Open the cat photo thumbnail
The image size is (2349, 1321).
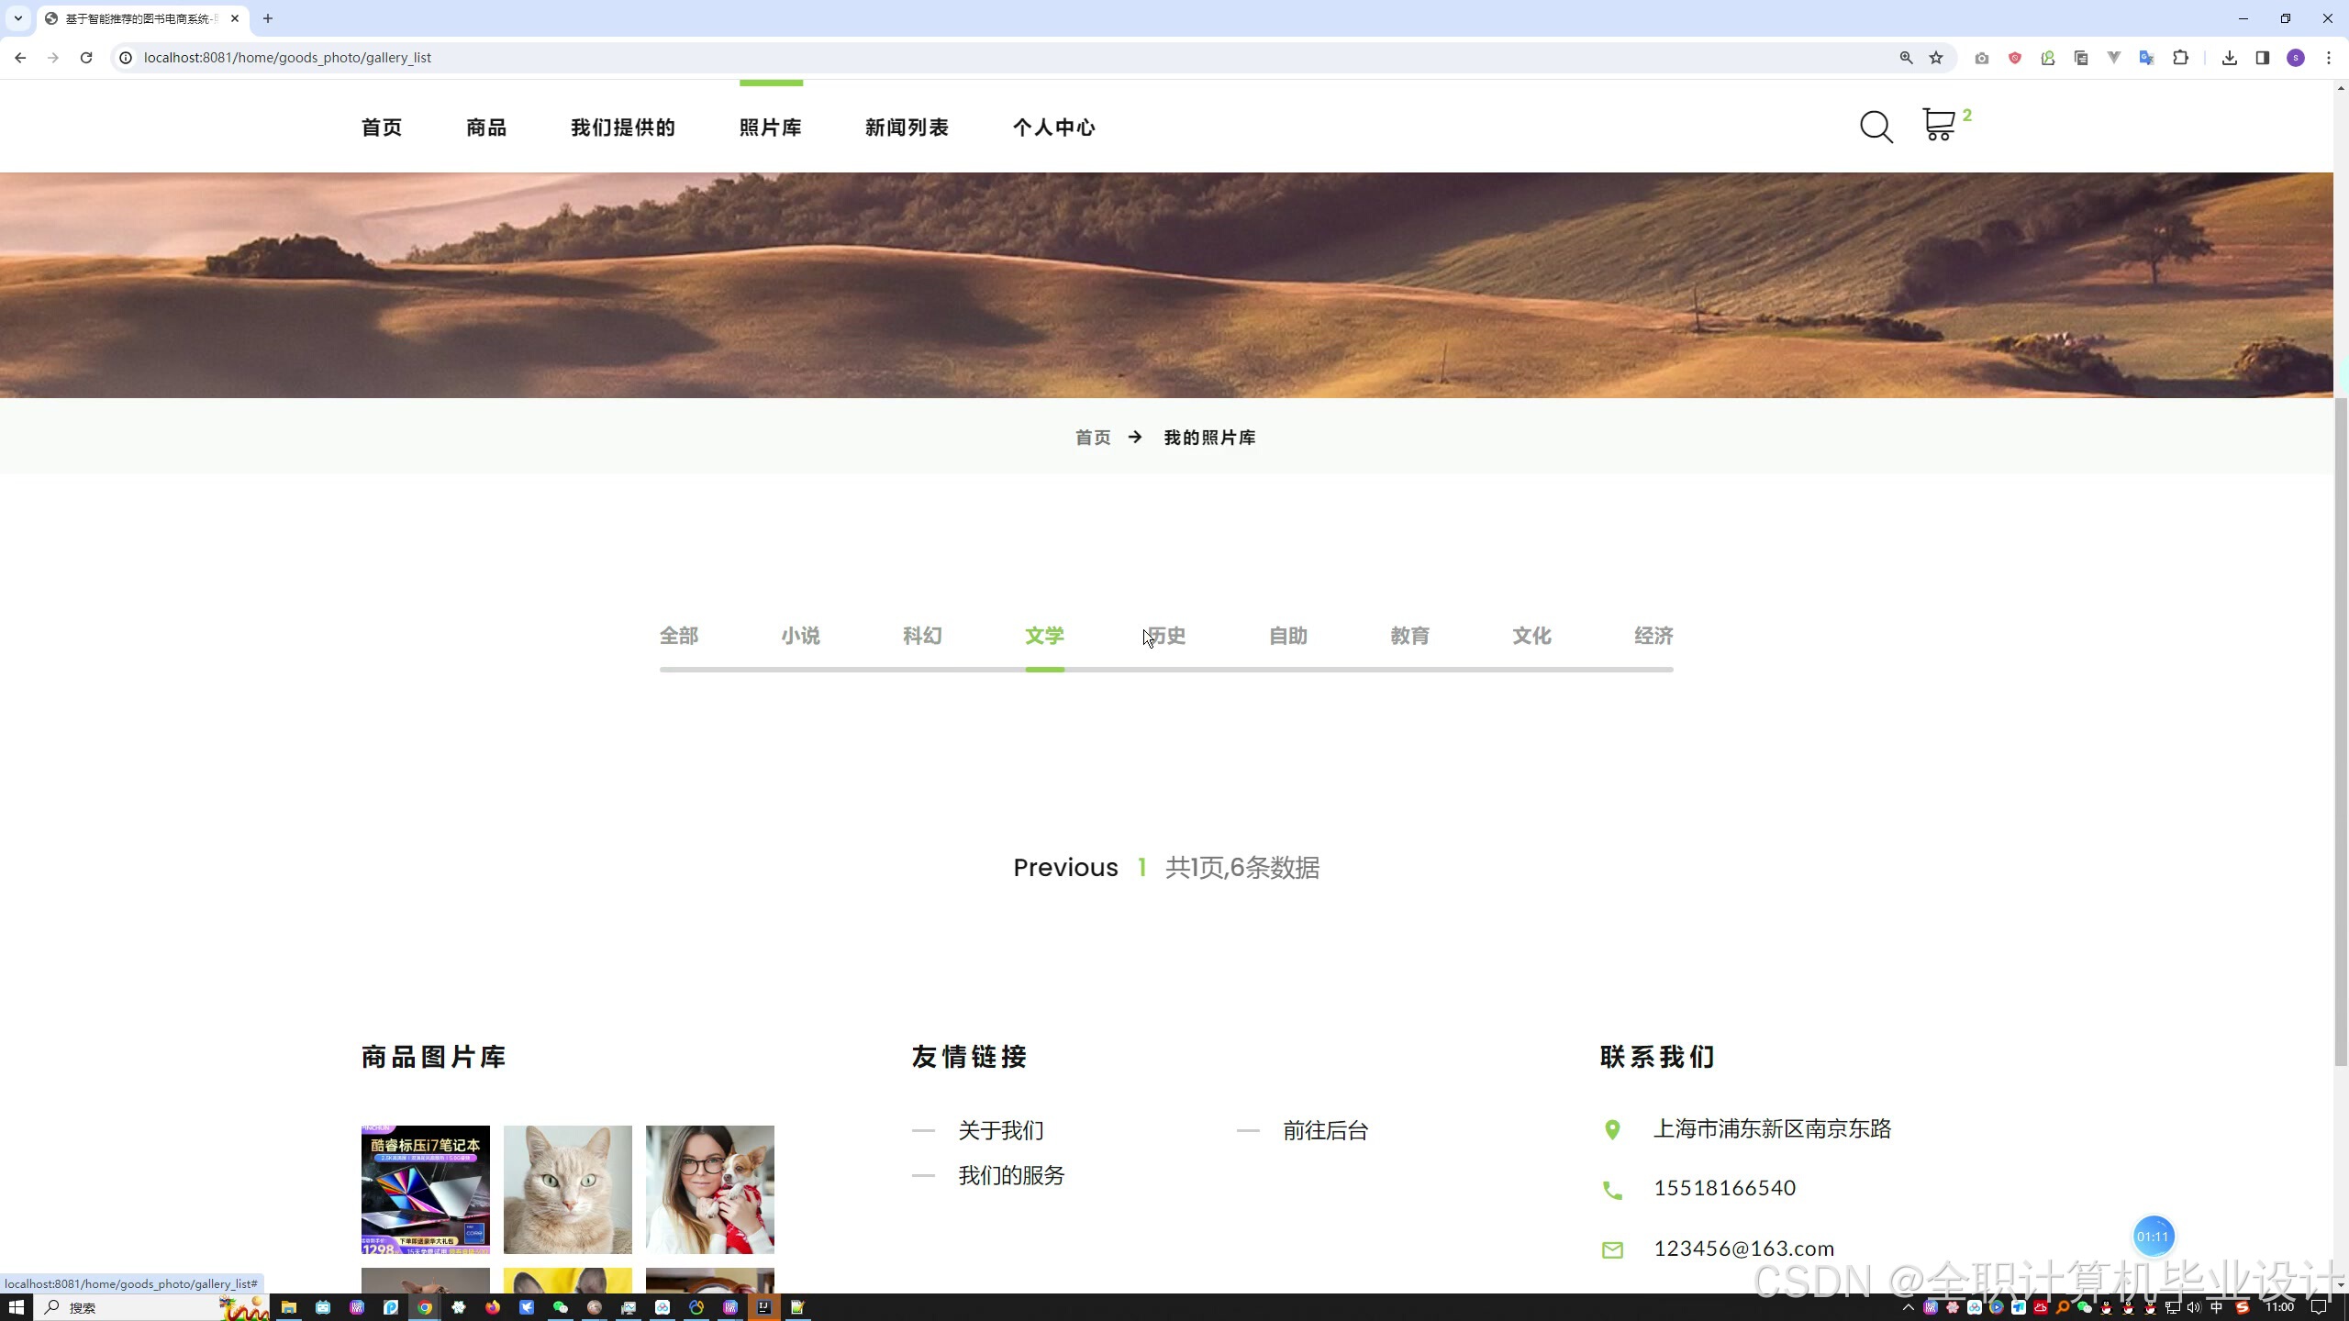click(567, 1189)
